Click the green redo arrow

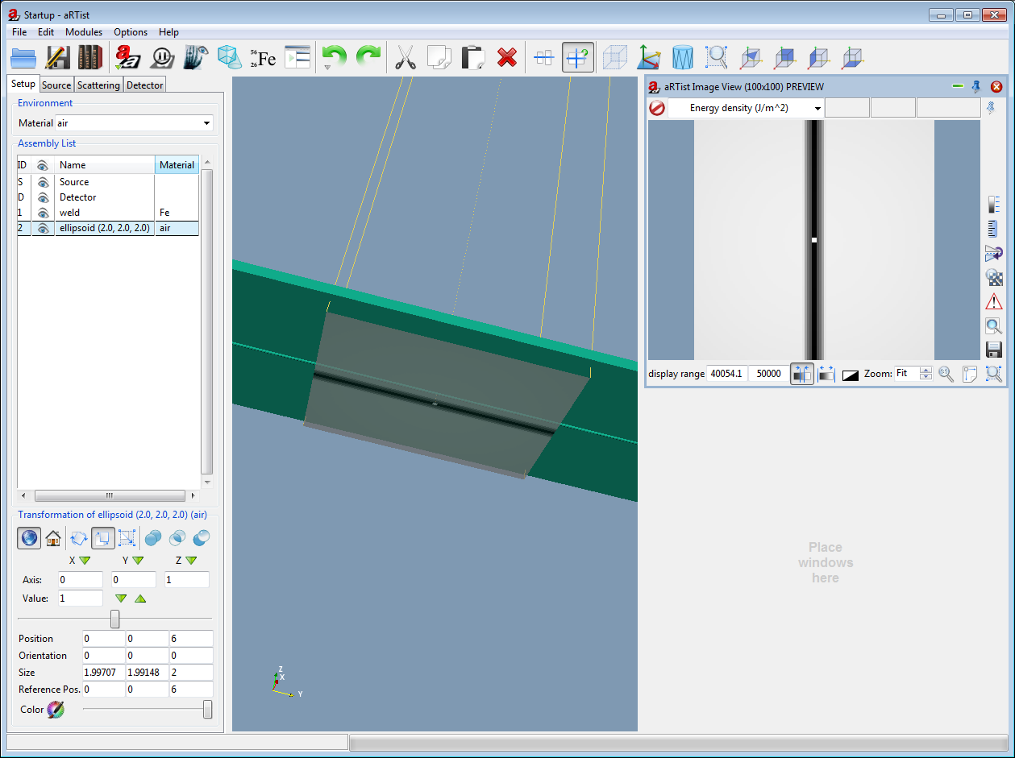click(368, 56)
